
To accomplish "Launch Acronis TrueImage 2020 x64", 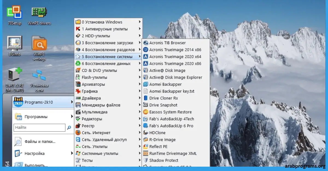I will [x=176, y=57].
